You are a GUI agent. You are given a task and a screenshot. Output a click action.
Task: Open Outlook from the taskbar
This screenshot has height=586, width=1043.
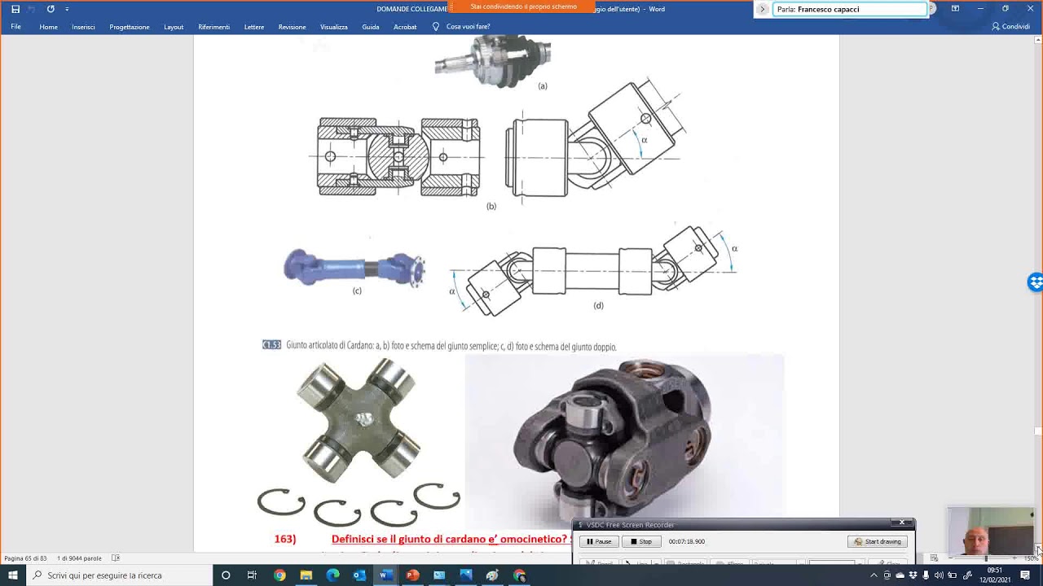coord(359,575)
